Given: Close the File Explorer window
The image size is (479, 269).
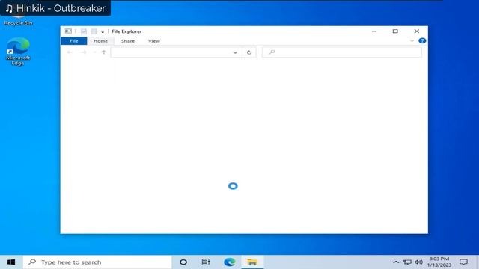Looking at the screenshot, I should point(417,31).
